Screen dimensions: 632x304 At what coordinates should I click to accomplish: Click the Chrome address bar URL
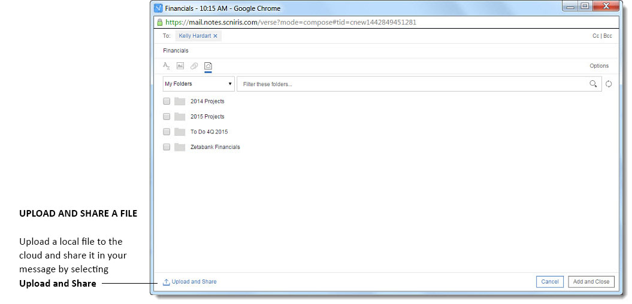[291, 22]
